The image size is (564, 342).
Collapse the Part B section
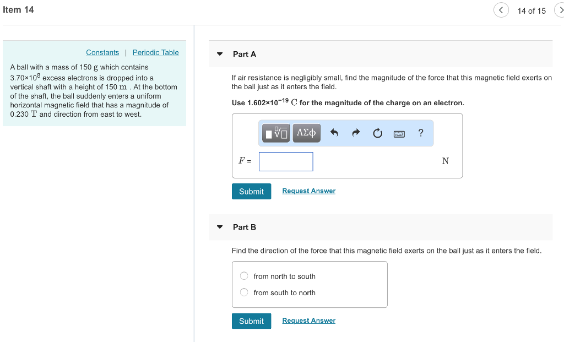click(x=220, y=227)
